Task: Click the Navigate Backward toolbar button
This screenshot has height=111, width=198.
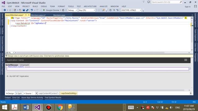Action: (x=5, y=10)
